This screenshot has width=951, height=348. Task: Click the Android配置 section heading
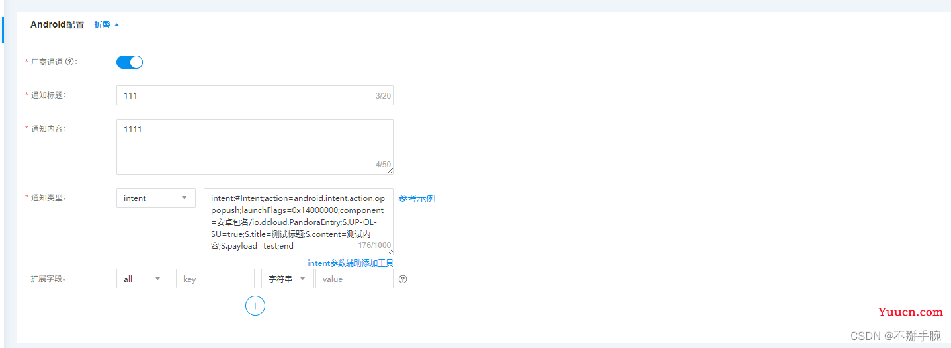58,24
